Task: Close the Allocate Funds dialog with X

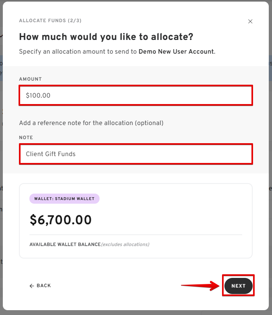Action: point(250,21)
